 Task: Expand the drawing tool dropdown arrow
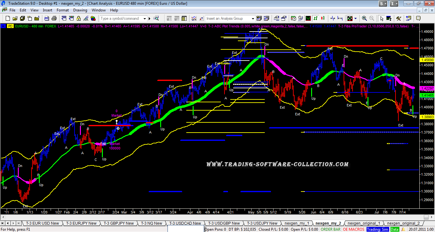click(x=355, y=18)
